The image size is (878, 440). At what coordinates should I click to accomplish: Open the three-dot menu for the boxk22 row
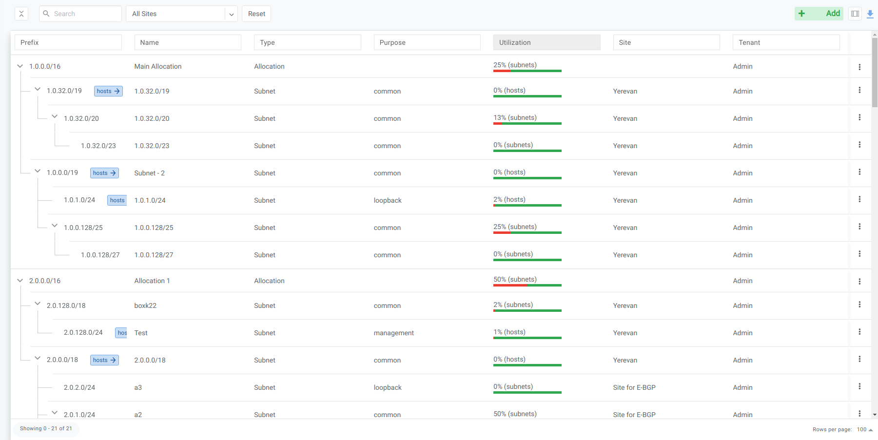(x=859, y=305)
